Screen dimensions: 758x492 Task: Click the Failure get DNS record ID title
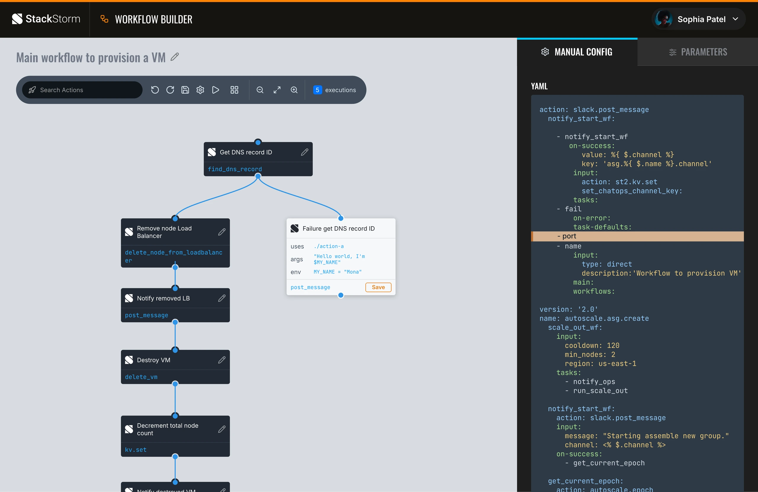pyautogui.click(x=338, y=228)
